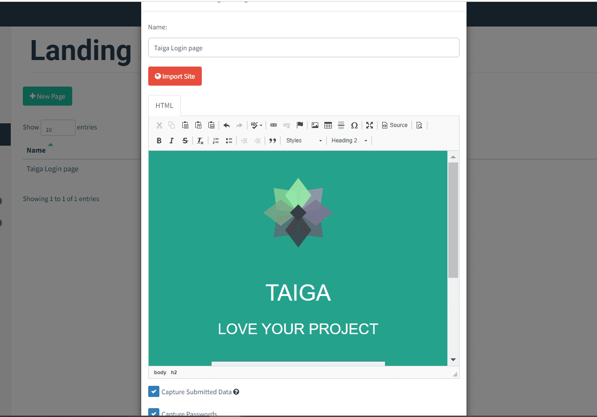Switch the editor to Source view
The width and height of the screenshot is (597, 417).
(395, 125)
